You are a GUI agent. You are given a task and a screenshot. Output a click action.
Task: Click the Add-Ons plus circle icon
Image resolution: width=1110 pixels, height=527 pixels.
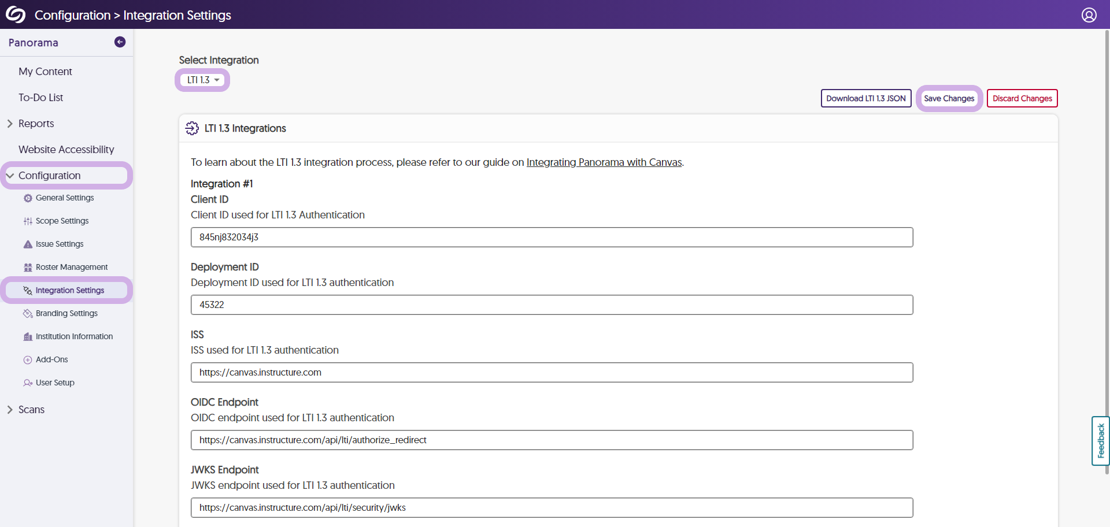(x=28, y=360)
